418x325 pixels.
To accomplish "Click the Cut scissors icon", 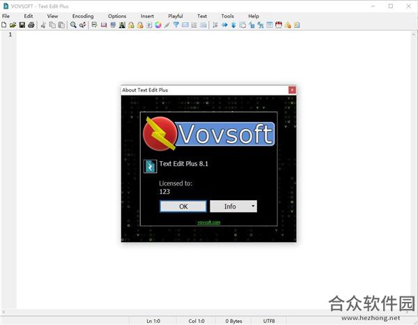I will coord(43,25).
